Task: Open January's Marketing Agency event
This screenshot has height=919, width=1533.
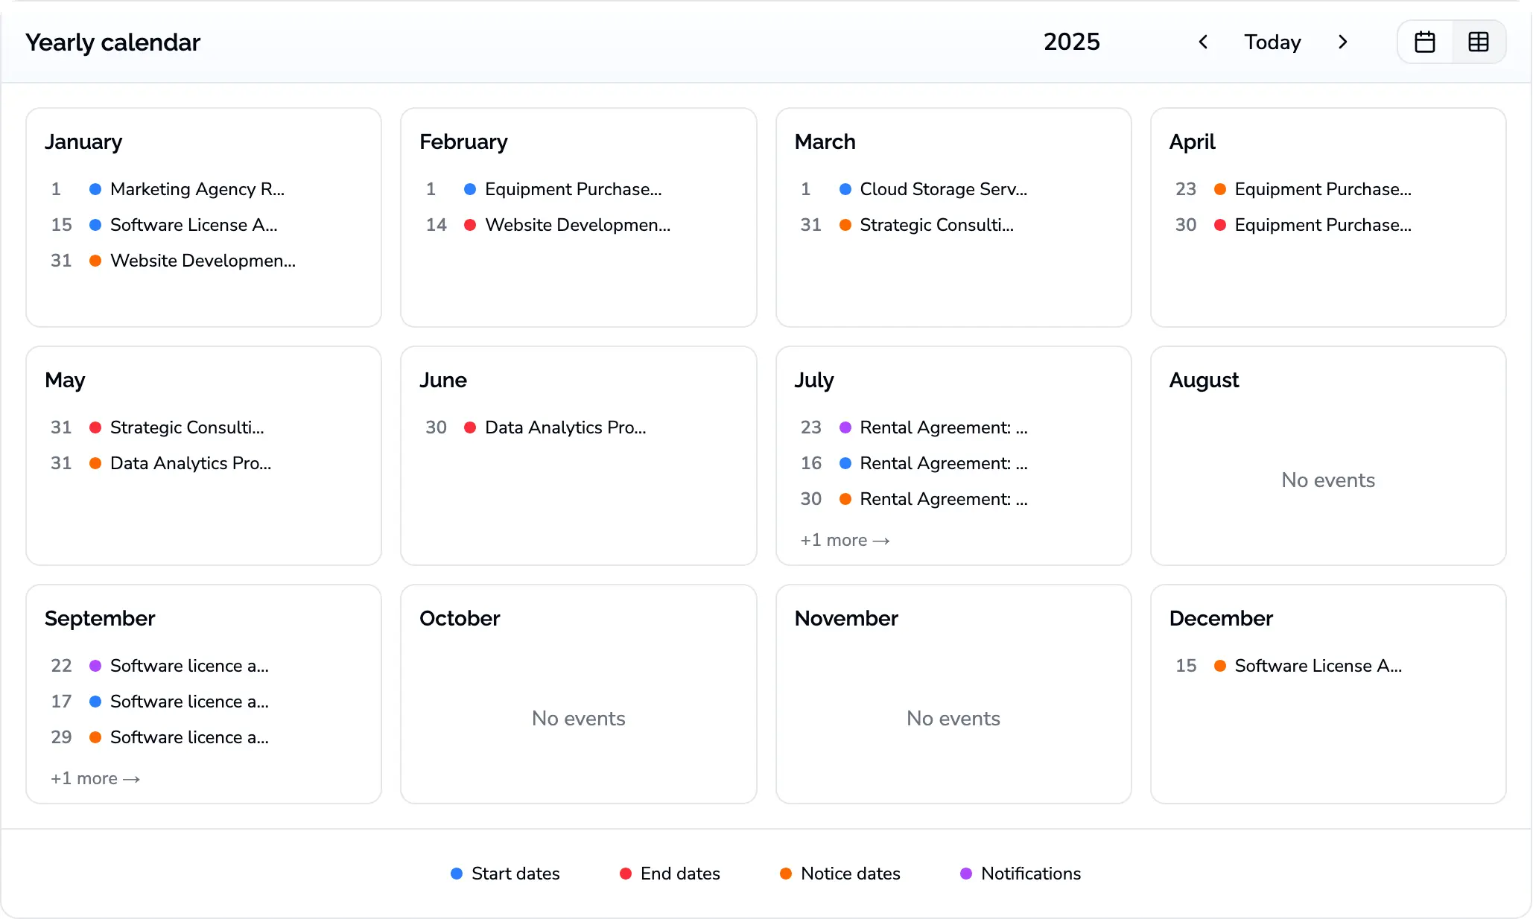Action: (x=197, y=189)
